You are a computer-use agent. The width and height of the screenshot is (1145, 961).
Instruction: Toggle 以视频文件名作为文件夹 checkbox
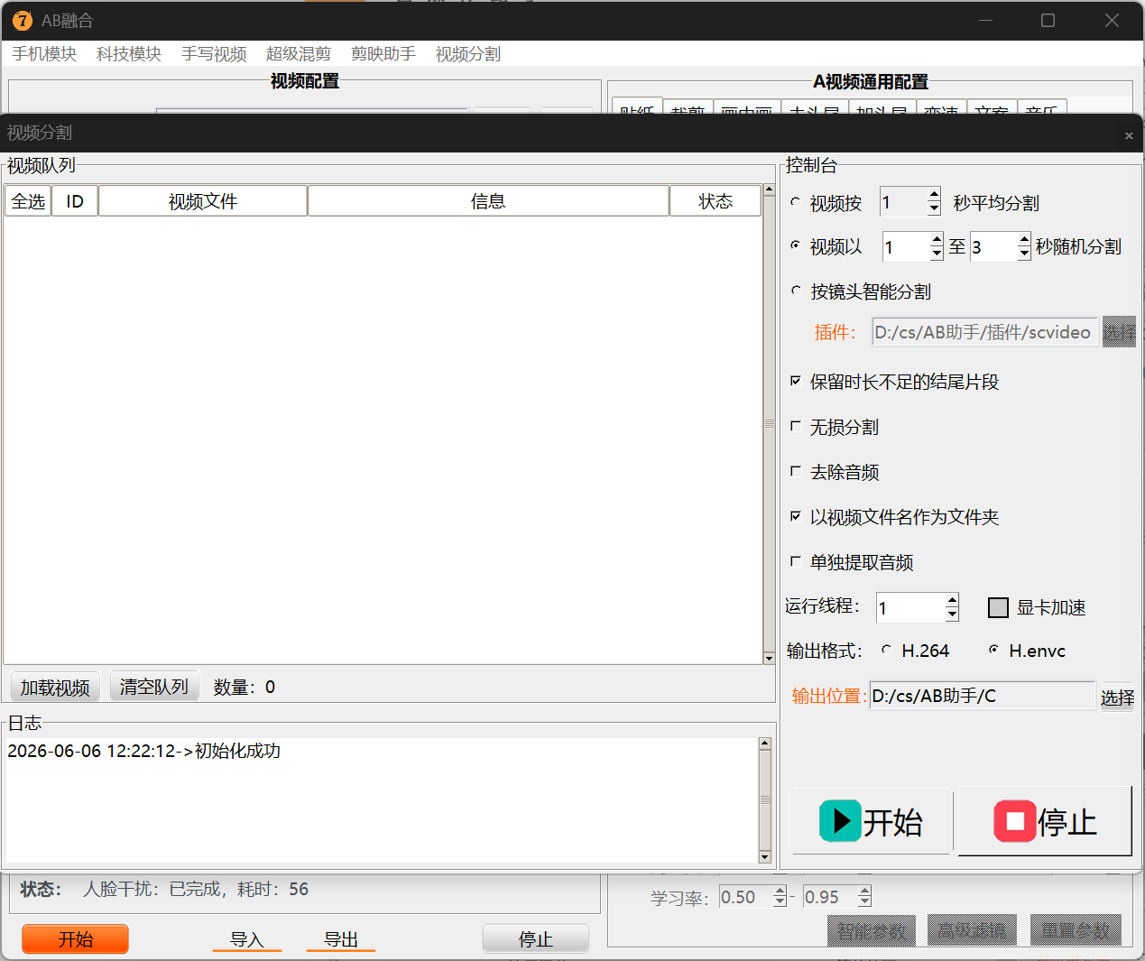(795, 516)
